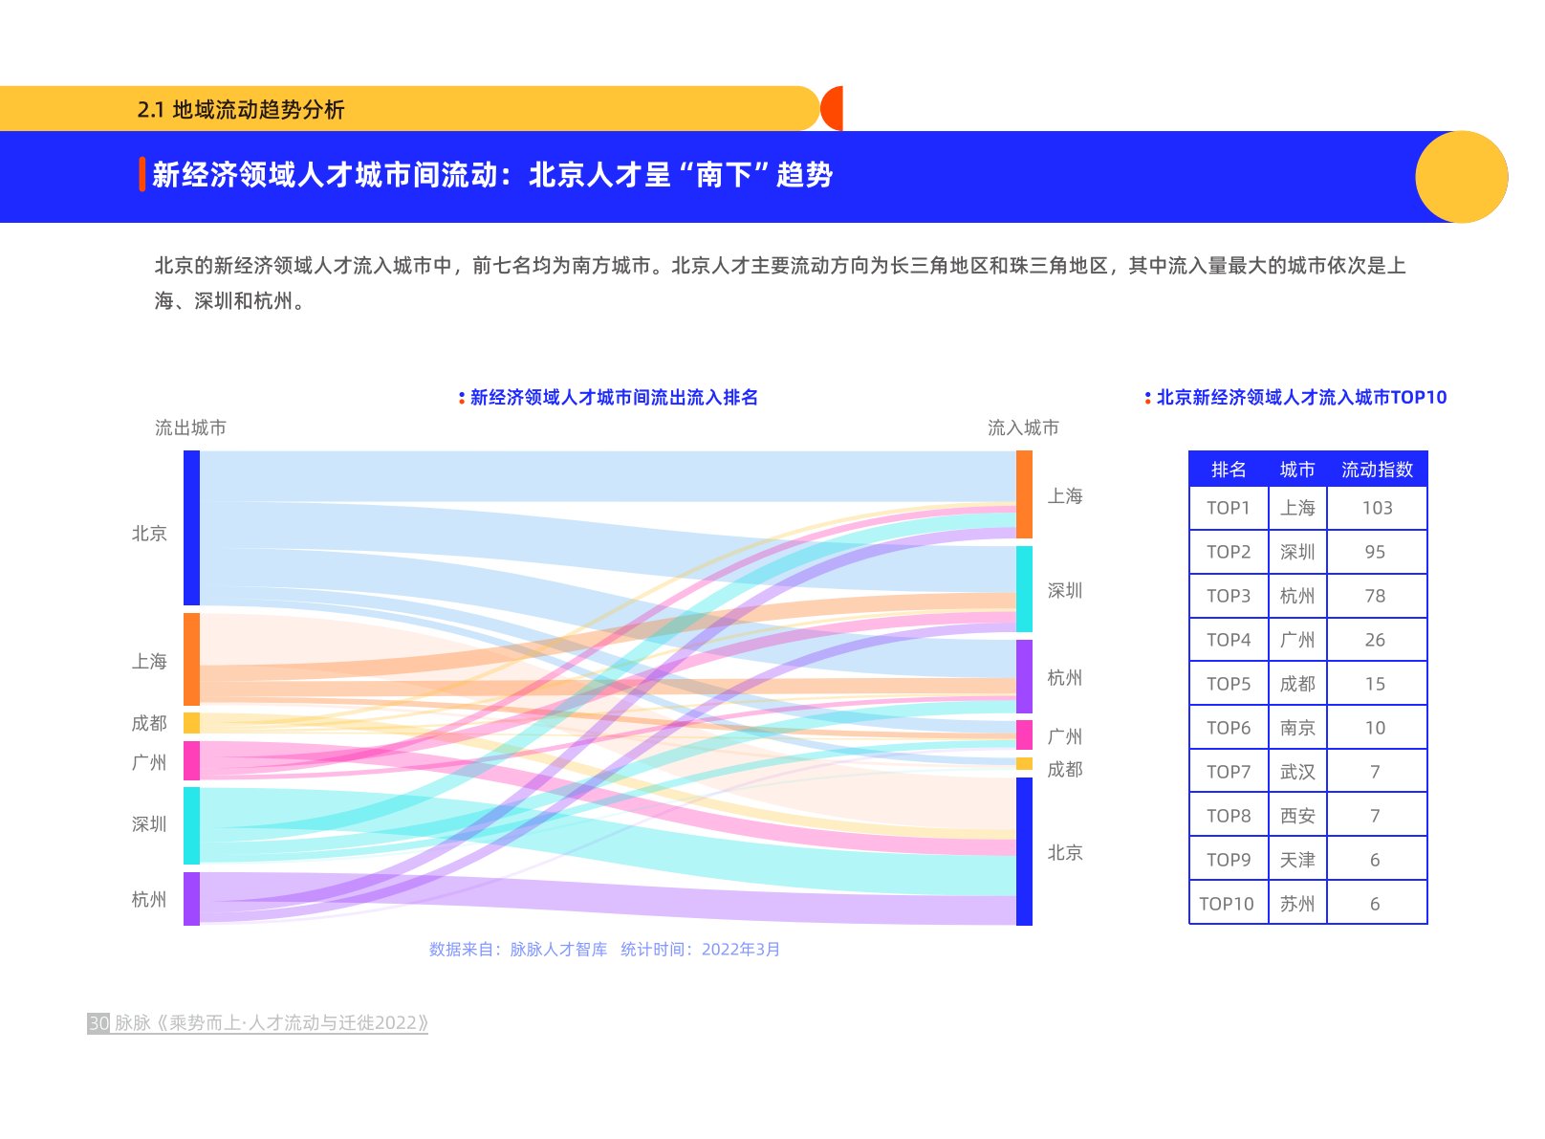The image size is (1545, 1139).
Task: Click the page number 30 badge
Action: click(98, 1022)
